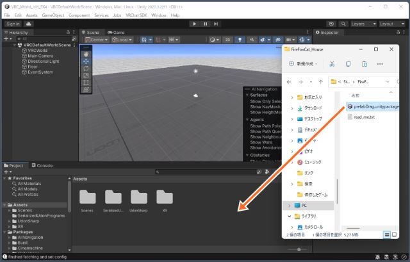Click the Copy icon in Explorer toolbar
The image size is (410, 262).
(348, 64)
